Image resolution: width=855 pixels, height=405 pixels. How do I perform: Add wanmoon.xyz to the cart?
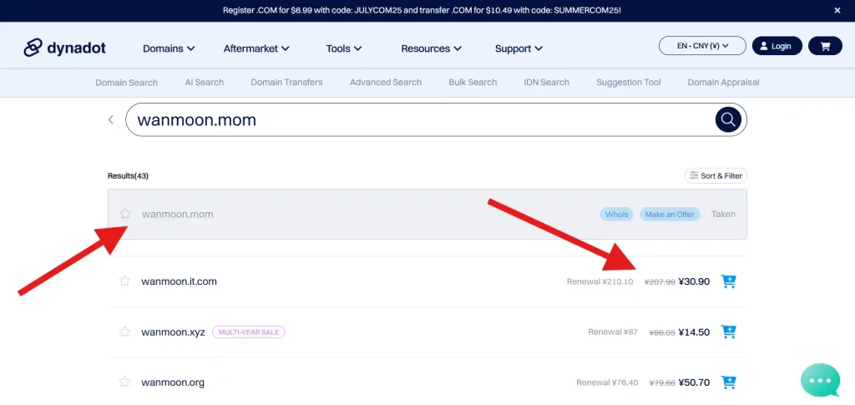point(728,332)
